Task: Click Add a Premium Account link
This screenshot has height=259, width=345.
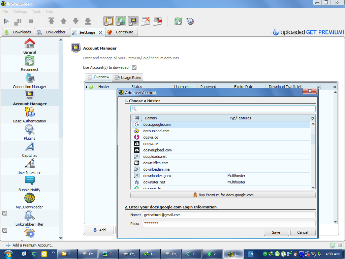Action: [31, 245]
